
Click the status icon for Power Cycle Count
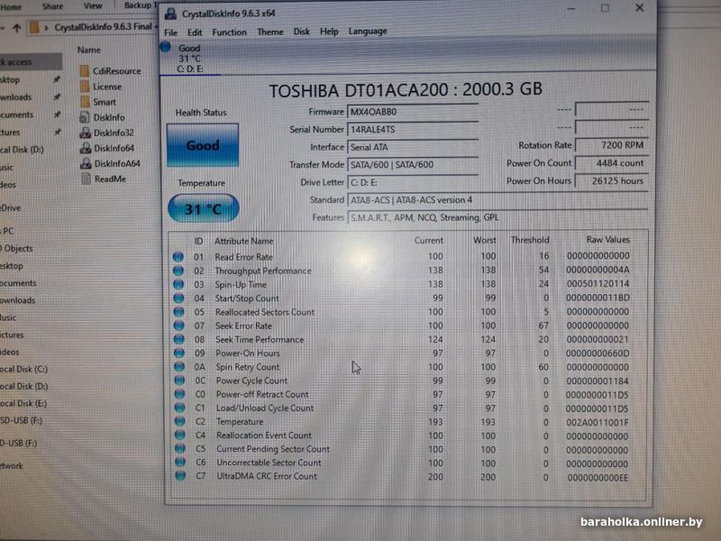coord(179,381)
